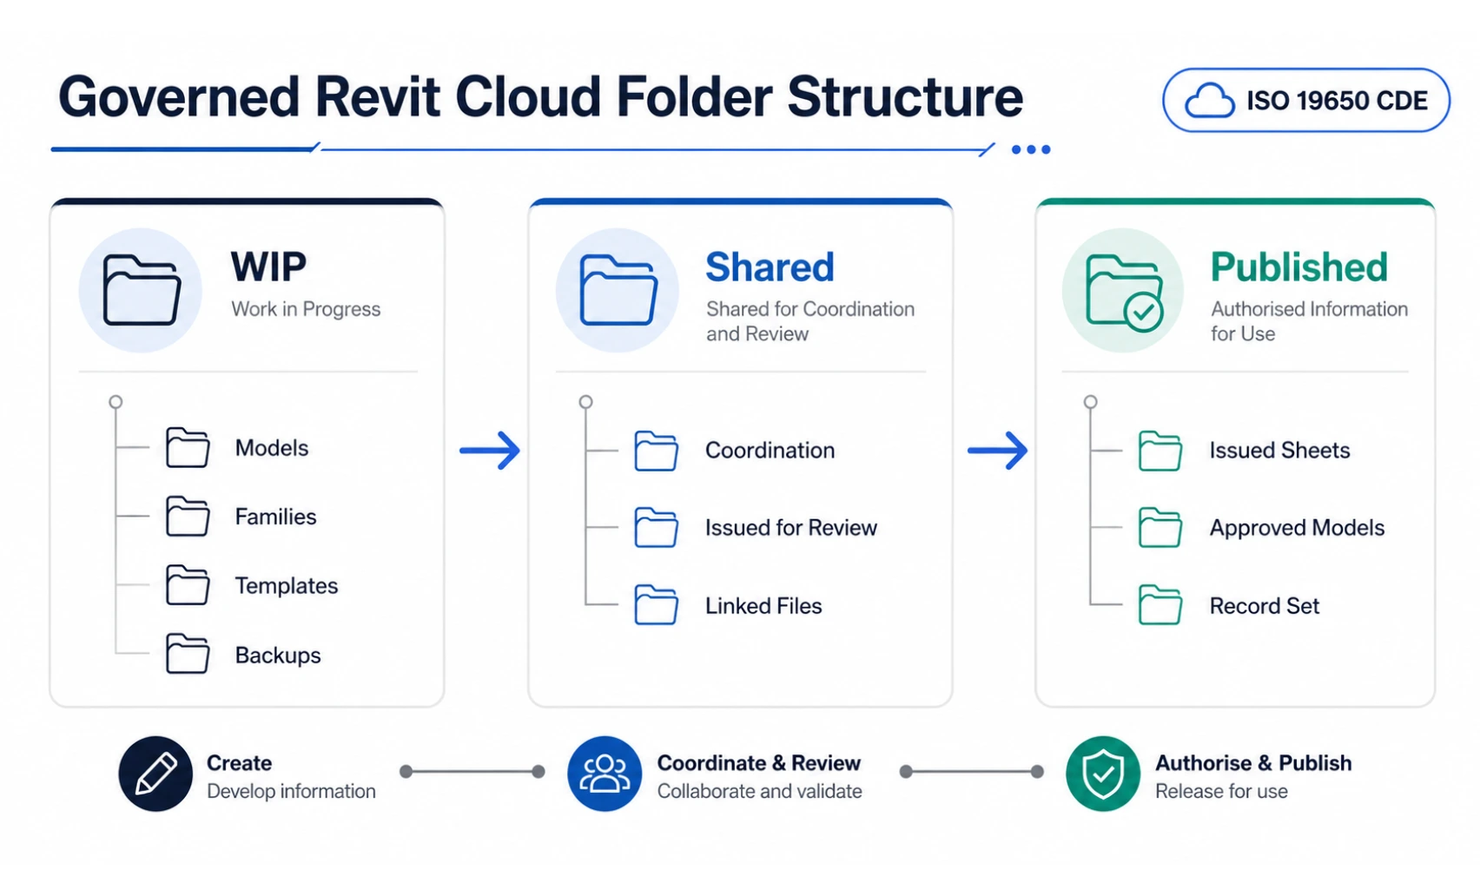The height and width of the screenshot is (896, 1480).
Task: Click the Templates label
Action: tap(286, 586)
